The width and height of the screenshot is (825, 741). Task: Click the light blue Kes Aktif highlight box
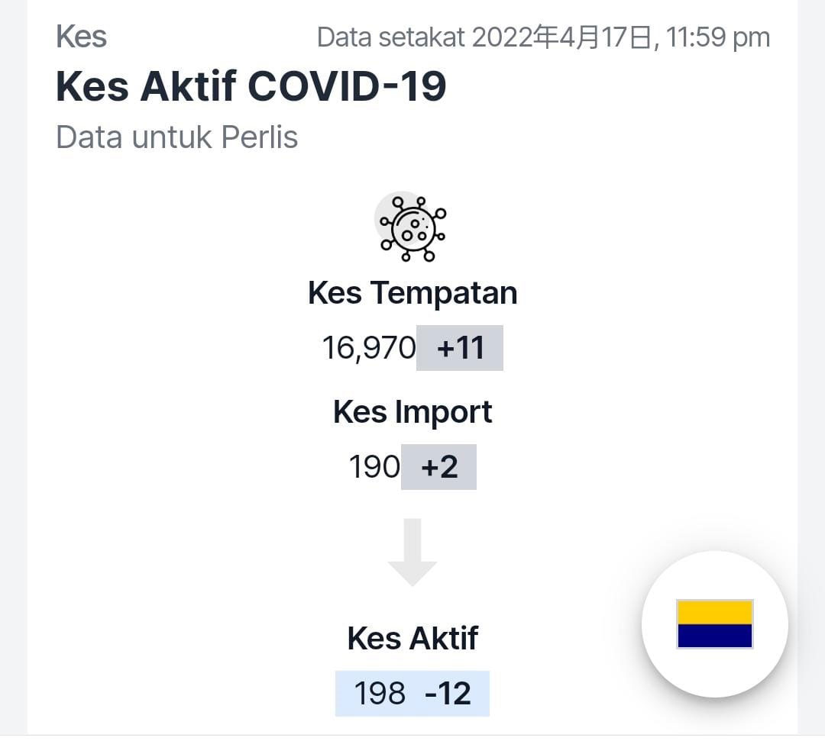[412, 693]
